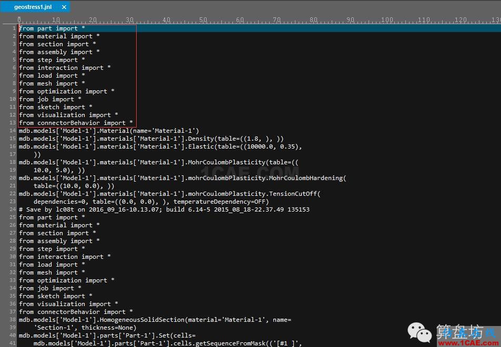Click 'from sketch import *' on line 11
This screenshot has width=501, height=347.
pyautogui.click(x=56, y=107)
